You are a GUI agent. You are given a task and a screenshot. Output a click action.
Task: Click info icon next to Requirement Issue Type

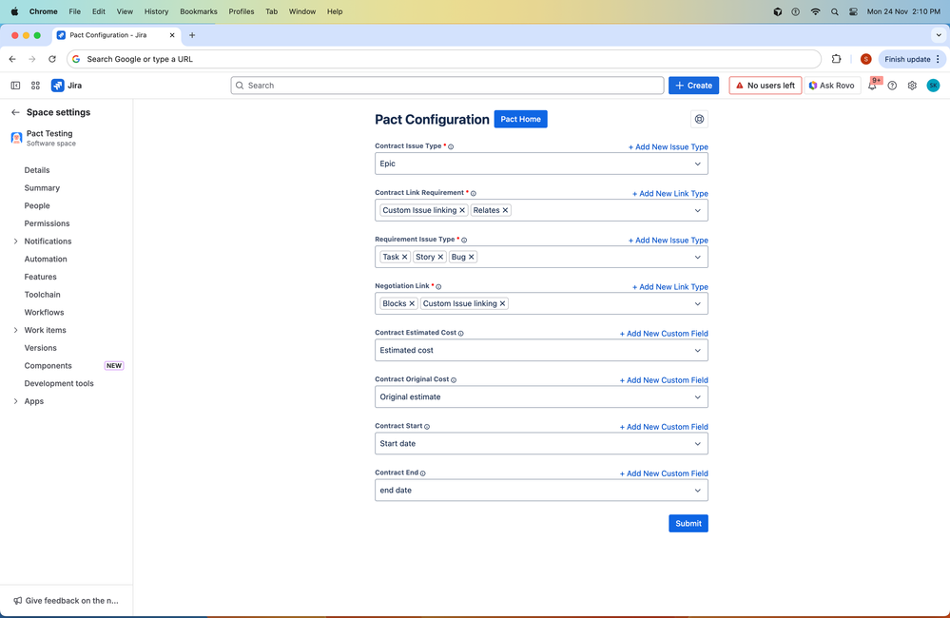pyautogui.click(x=464, y=240)
